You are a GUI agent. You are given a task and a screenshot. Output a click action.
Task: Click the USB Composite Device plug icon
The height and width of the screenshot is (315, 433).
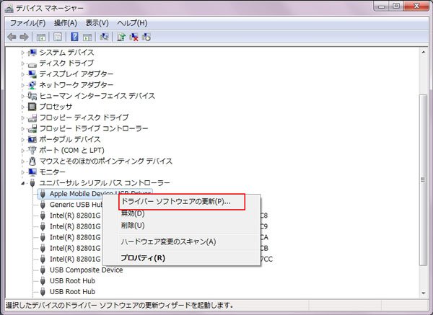tap(43, 270)
